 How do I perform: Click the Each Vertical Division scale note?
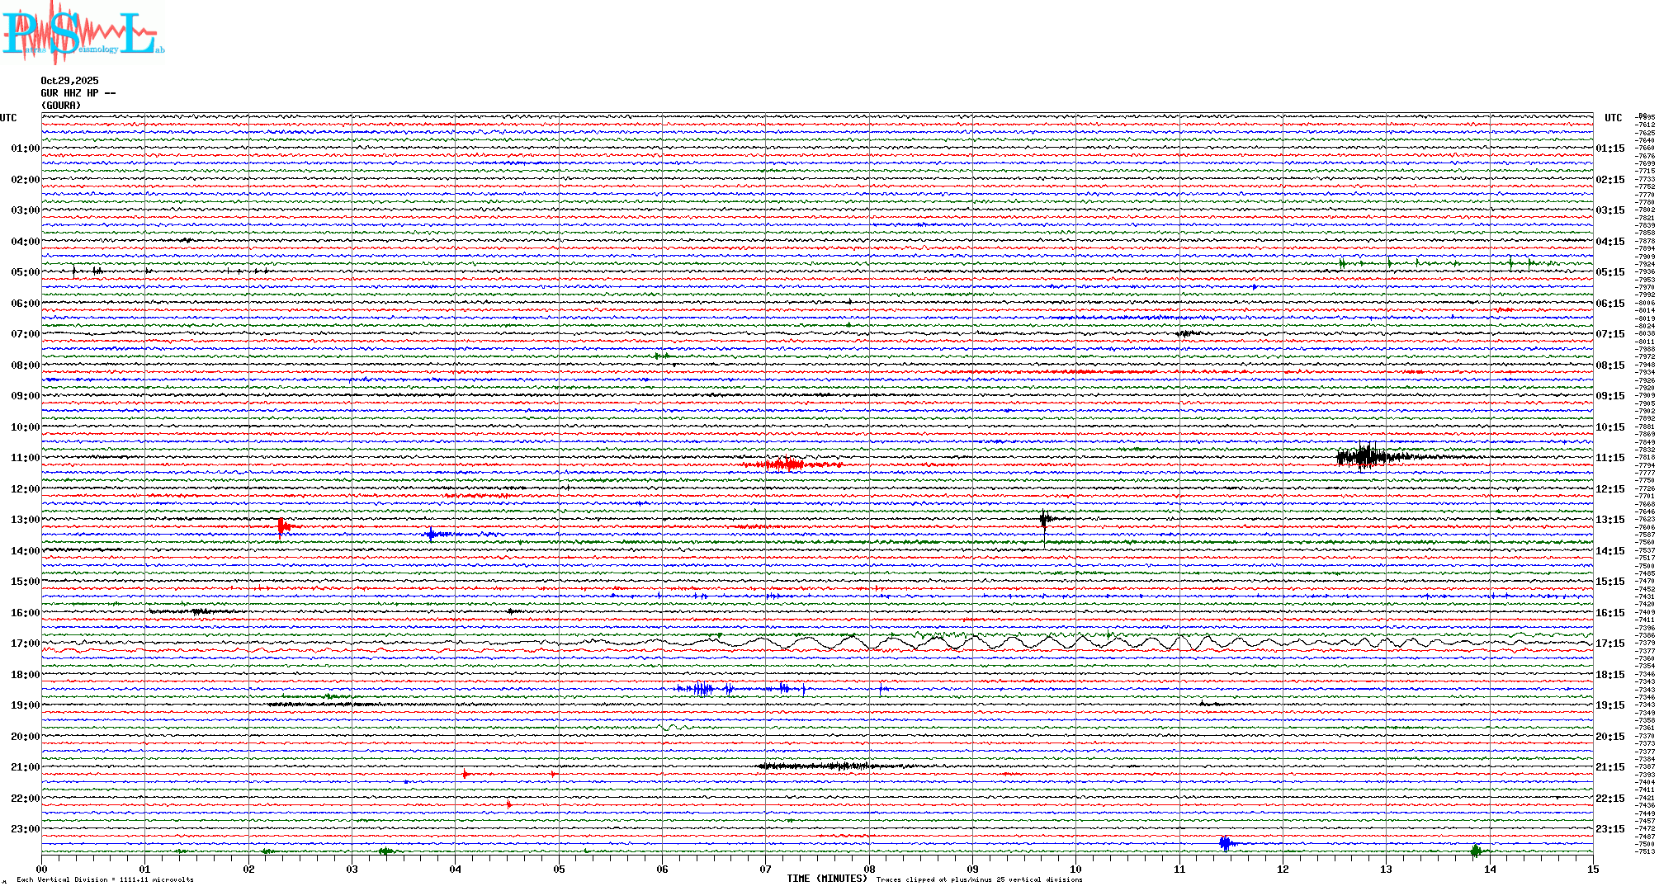coord(105,879)
